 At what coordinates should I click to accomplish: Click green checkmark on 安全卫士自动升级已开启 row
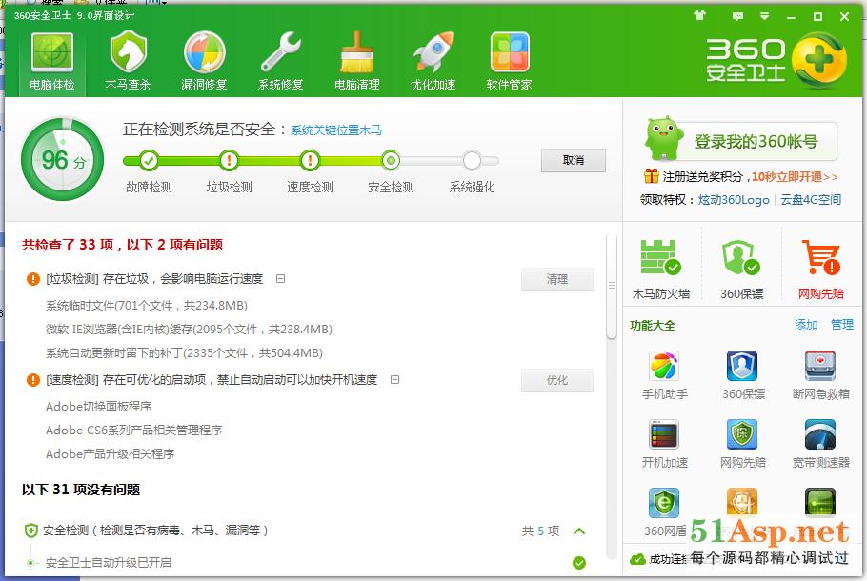(x=579, y=563)
